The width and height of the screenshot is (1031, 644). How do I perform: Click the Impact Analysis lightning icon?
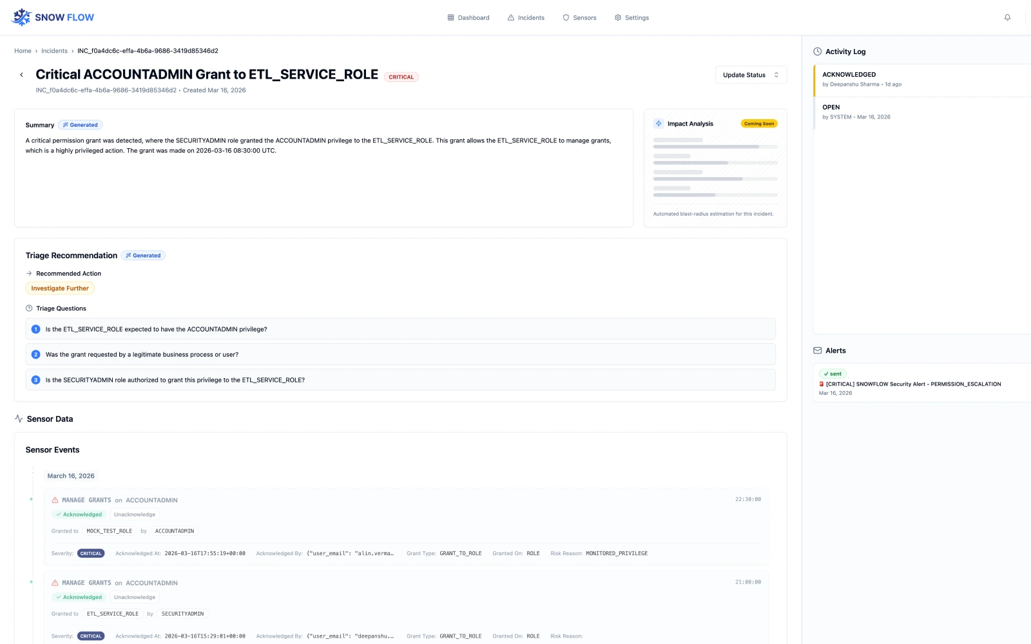tap(659, 124)
